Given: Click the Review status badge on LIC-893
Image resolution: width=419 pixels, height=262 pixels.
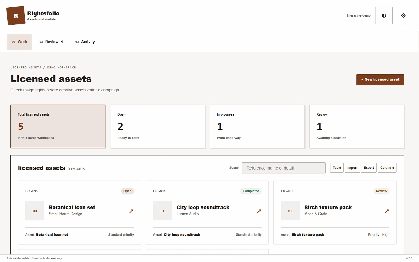Looking at the screenshot, I should (x=381, y=191).
